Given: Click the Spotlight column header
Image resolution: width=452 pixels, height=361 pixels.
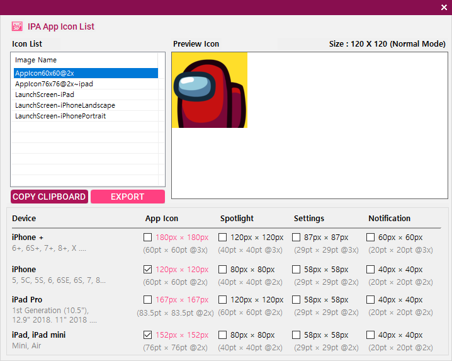Looking at the screenshot, I should pyautogui.click(x=237, y=218).
